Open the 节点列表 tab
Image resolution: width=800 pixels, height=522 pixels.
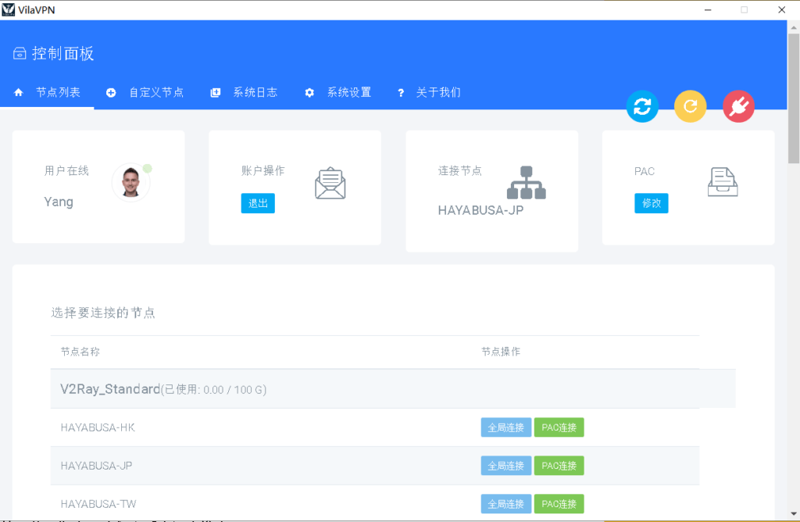click(47, 92)
